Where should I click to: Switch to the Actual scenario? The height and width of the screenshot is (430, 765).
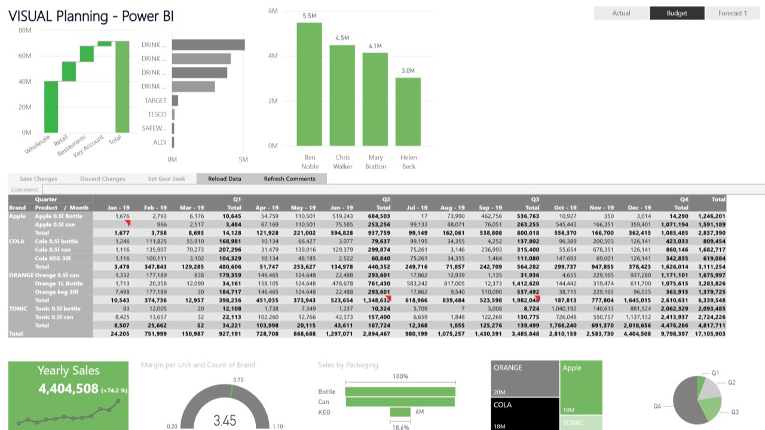tap(621, 13)
